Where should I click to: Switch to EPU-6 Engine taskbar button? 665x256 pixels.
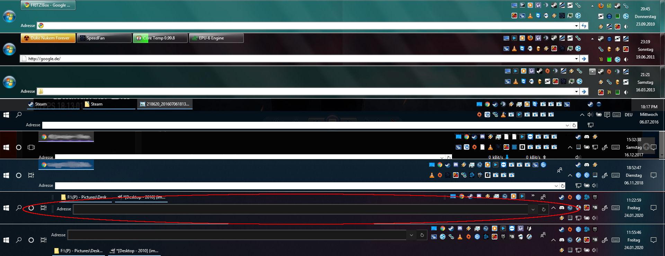click(216, 38)
